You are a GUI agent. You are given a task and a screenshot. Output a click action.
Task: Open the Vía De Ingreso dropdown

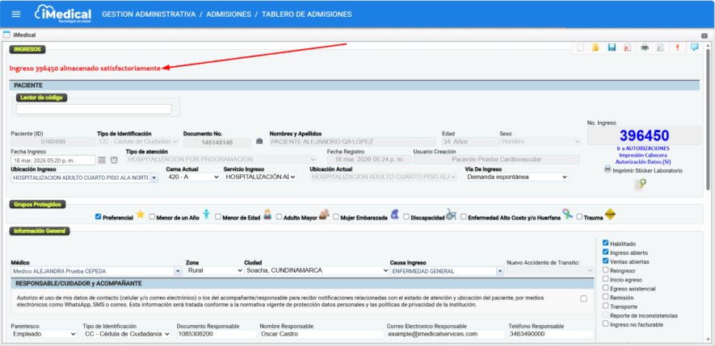coord(516,177)
